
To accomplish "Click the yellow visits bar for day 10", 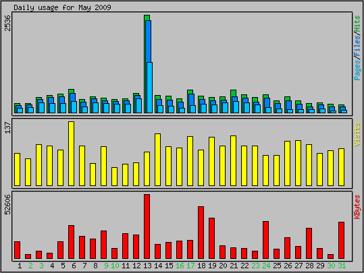I will 114,177.
